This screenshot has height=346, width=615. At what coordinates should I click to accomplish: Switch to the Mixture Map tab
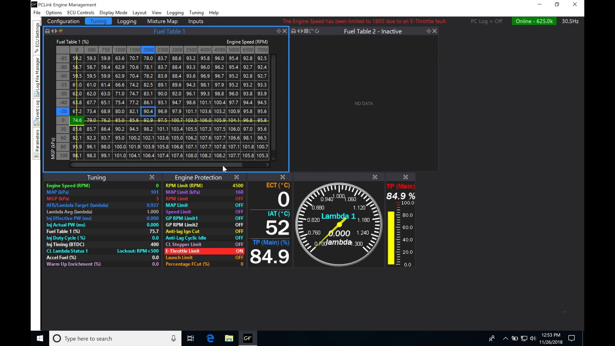(162, 21)
